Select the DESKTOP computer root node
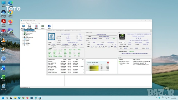The image size is (178, 100). [29, 30]
